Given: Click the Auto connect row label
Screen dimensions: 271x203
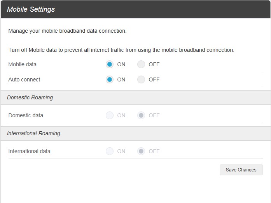Looking at the screenshot, I should point(24,79).
